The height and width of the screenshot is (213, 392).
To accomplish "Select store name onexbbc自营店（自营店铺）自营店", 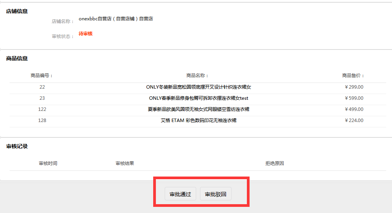I will pos(116,19).
